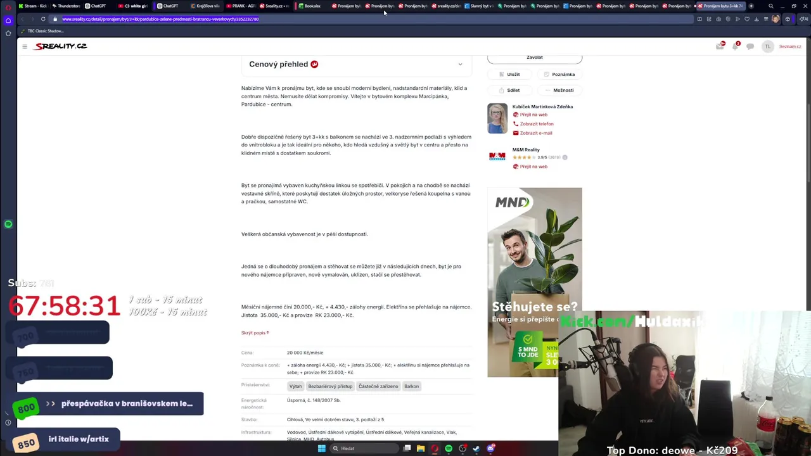Open the Opera sidebar home icon
811x456 pixels.
click(x=8, y=20)
